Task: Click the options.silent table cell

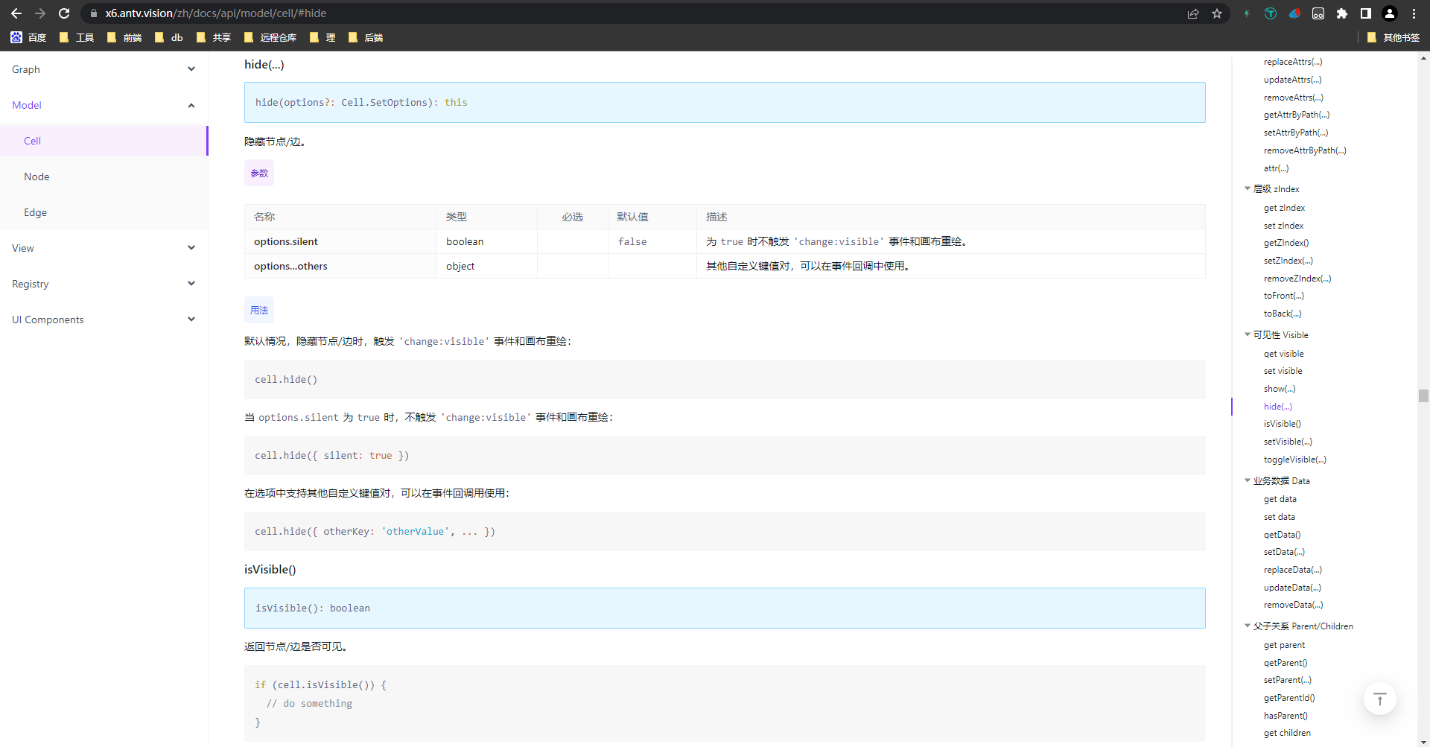Action: pos(340,241)
